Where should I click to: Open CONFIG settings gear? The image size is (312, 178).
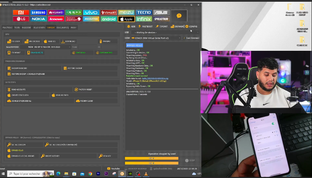coord(191,26)
